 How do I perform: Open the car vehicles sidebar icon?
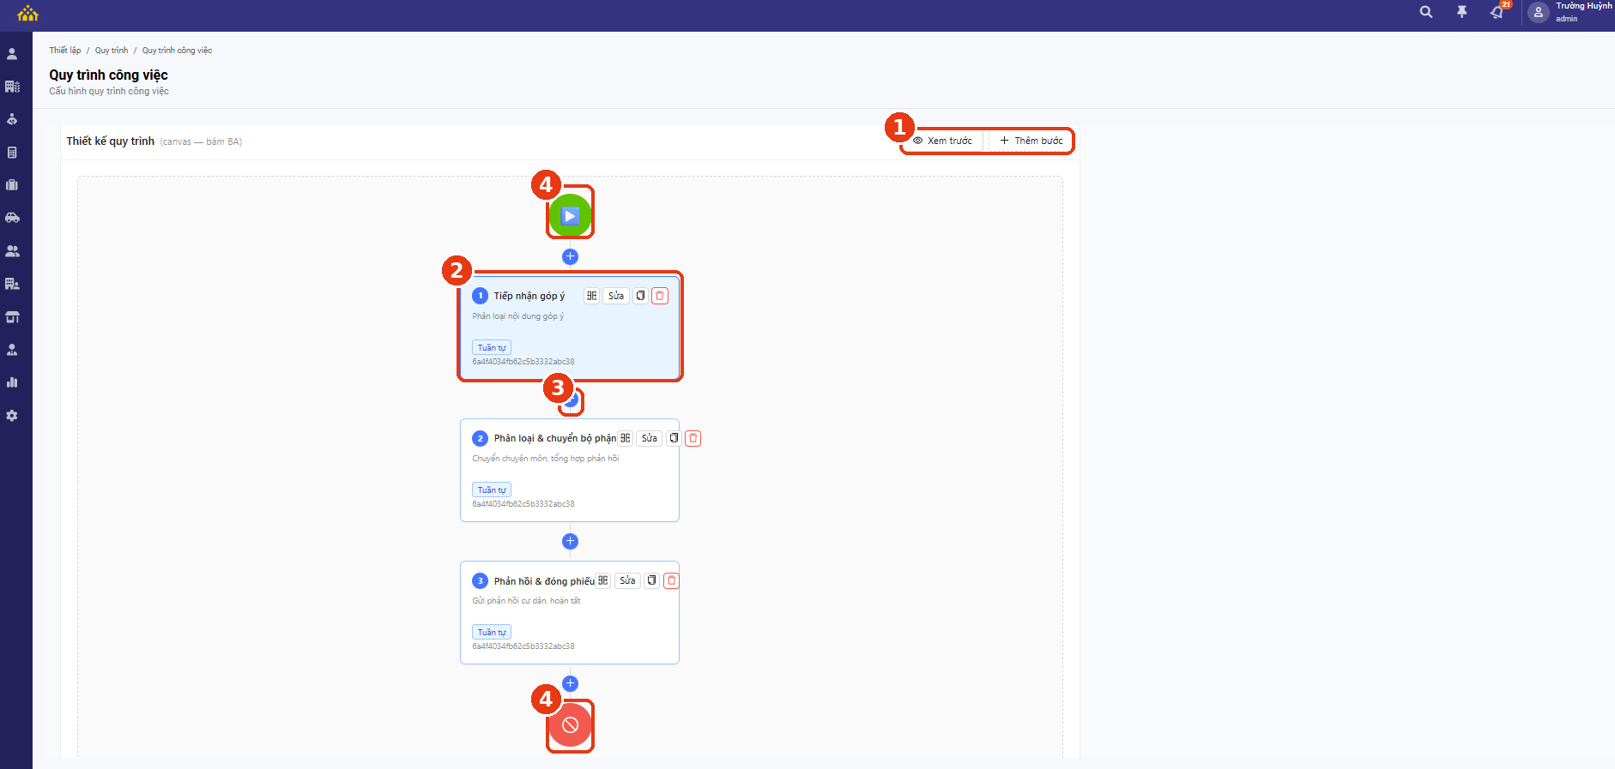(12, 218)
